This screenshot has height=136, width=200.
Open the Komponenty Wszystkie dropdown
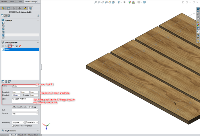click(x=18, y=122)
